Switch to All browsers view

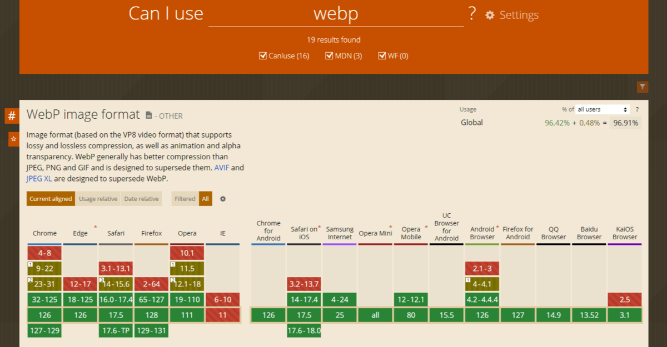(206, 199)
